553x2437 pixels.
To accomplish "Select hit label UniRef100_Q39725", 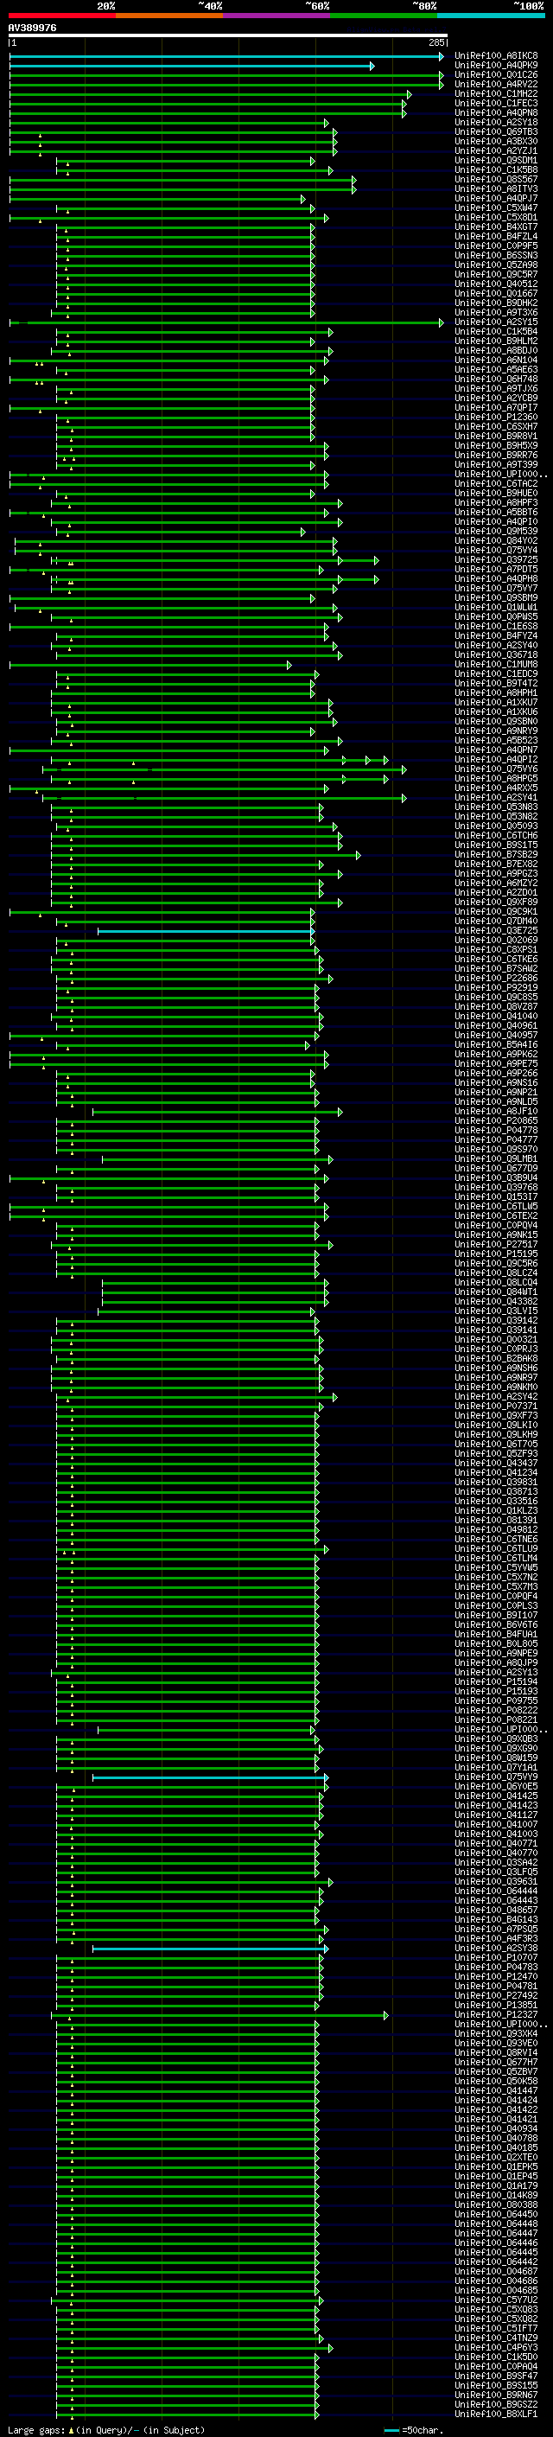I will (496, 560).
